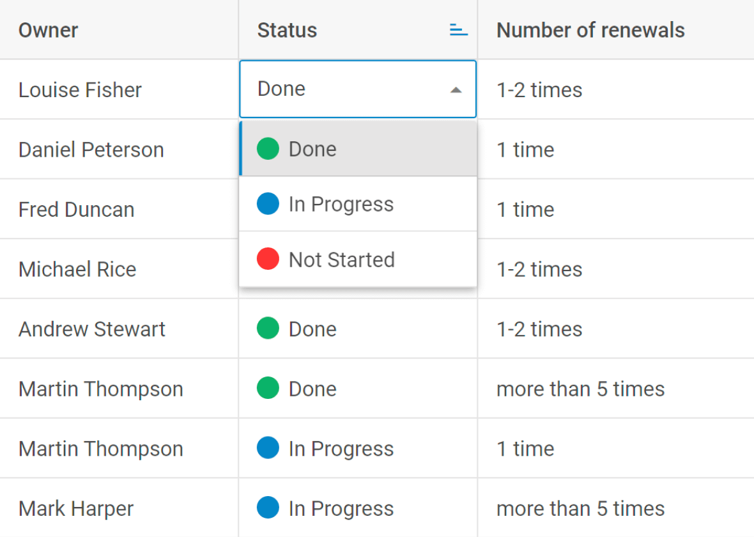
Task: Select Done option in dropdown list
Action: [x=358, y=149]
